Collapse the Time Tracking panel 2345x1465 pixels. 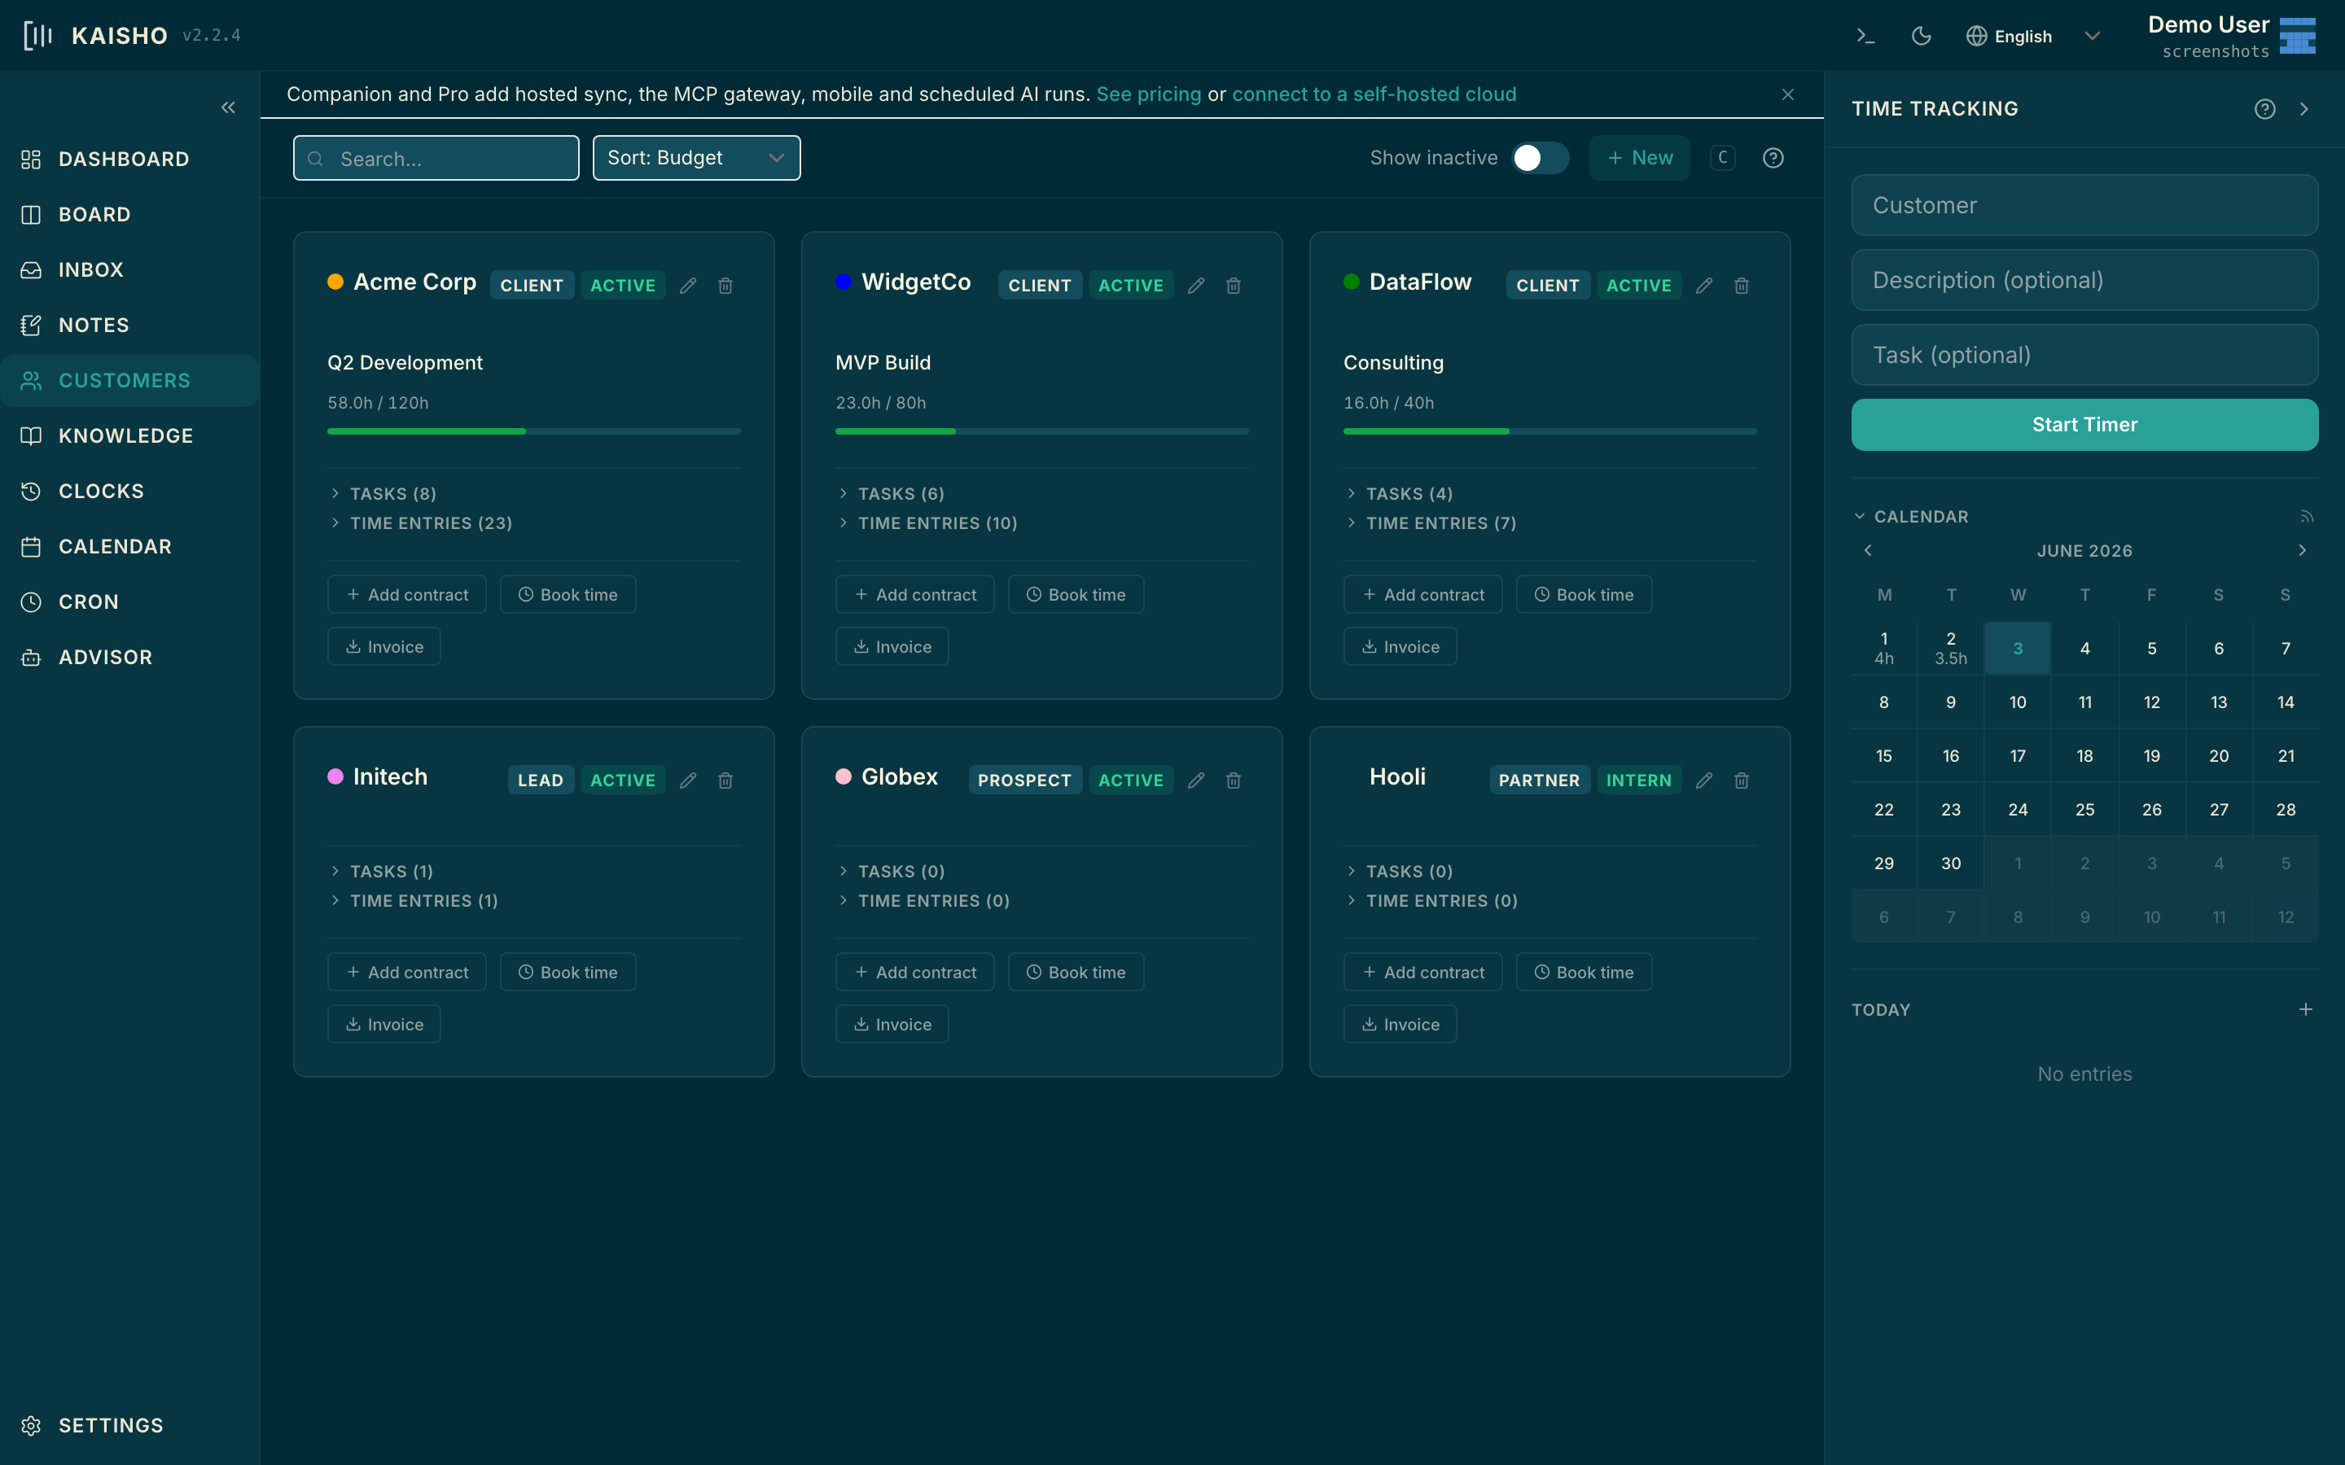(2304, 108)
